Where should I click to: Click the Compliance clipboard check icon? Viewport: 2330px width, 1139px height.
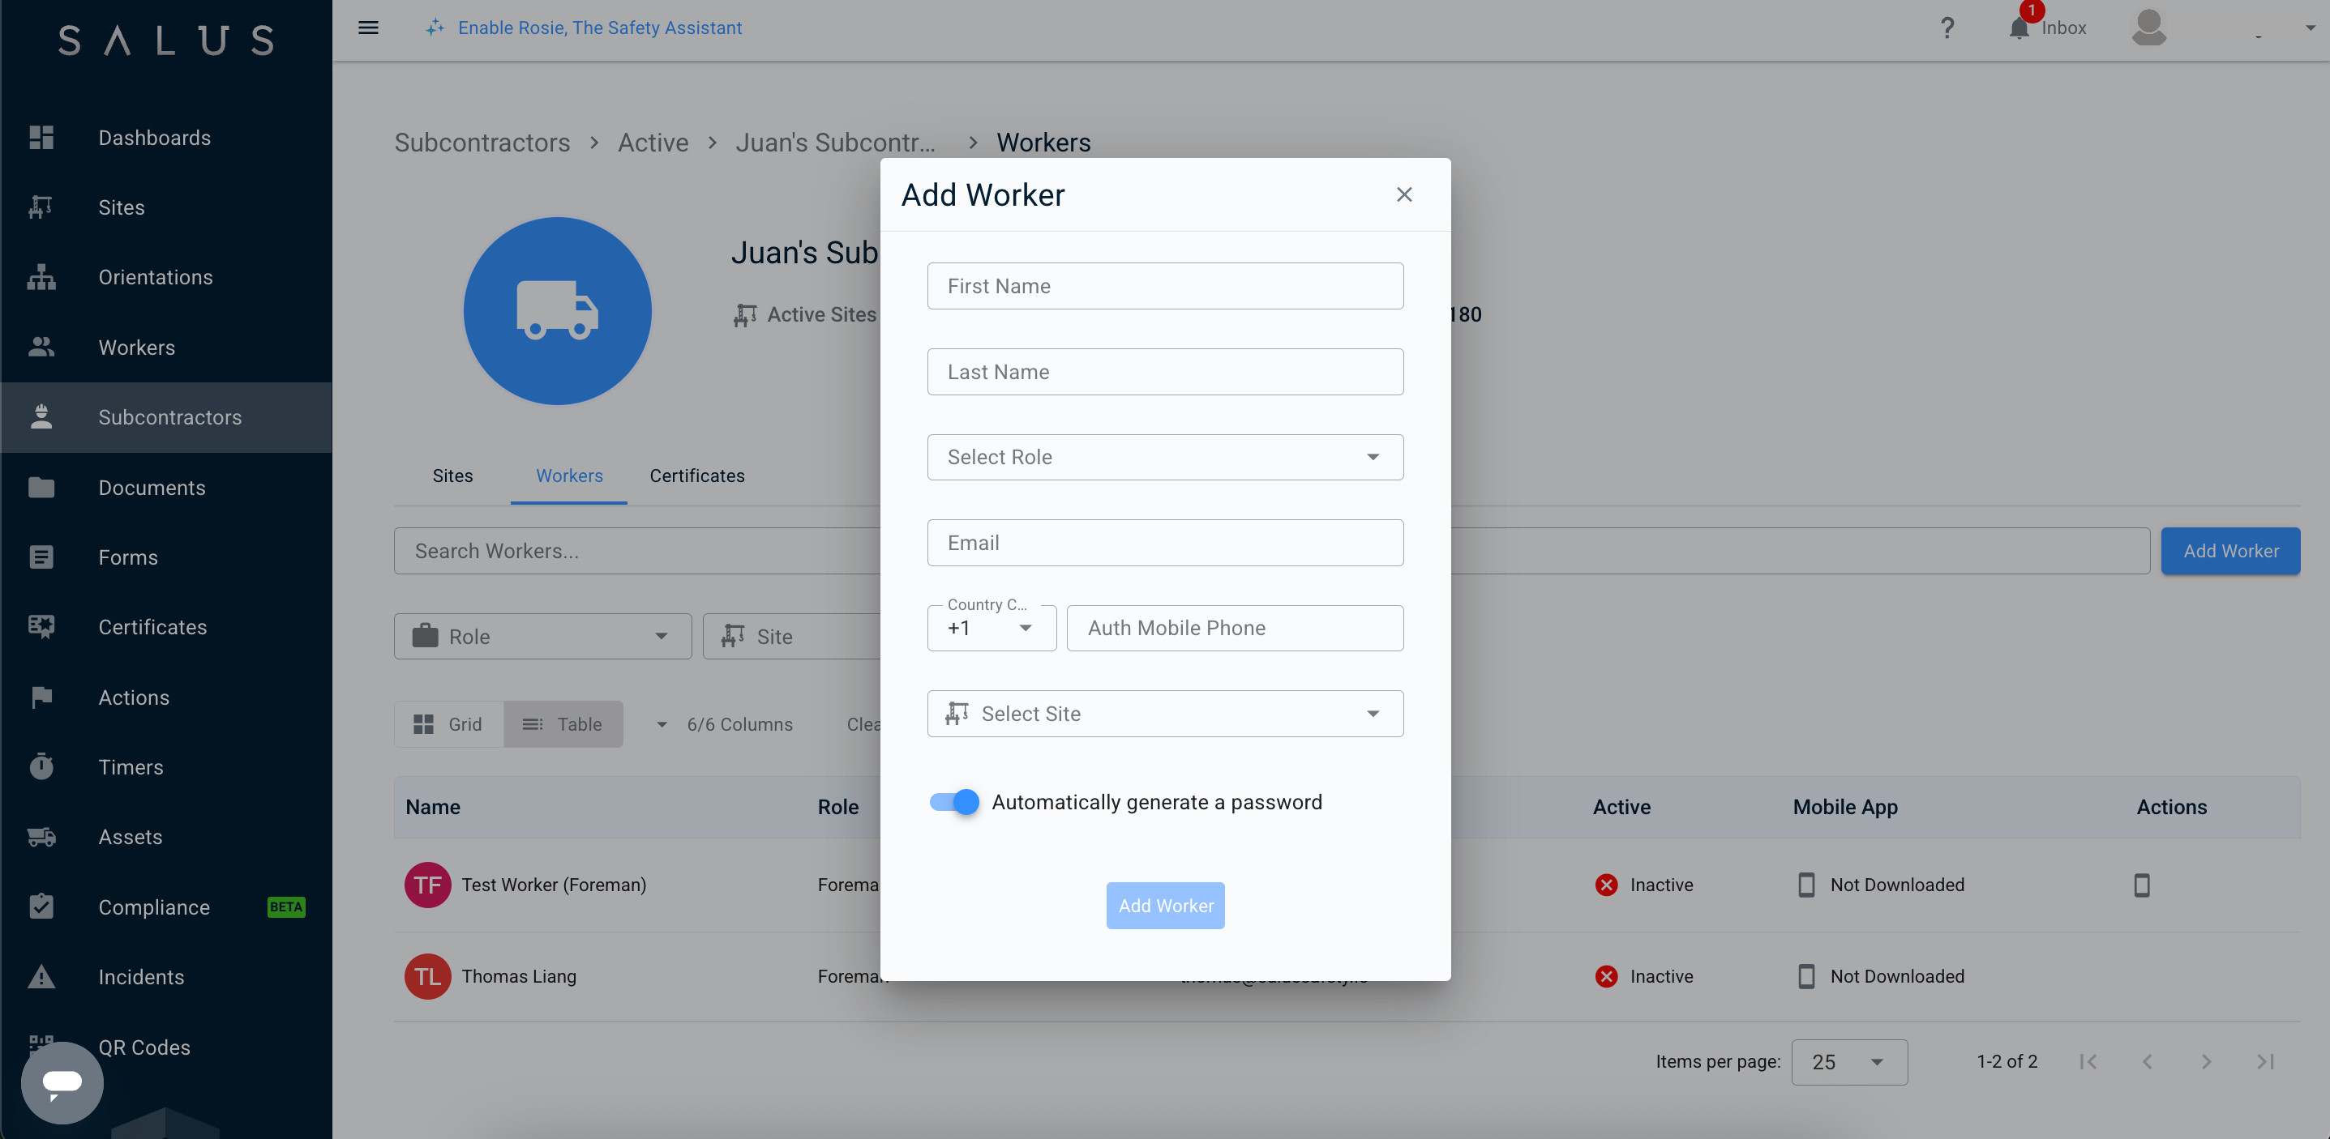coord(41,907)
